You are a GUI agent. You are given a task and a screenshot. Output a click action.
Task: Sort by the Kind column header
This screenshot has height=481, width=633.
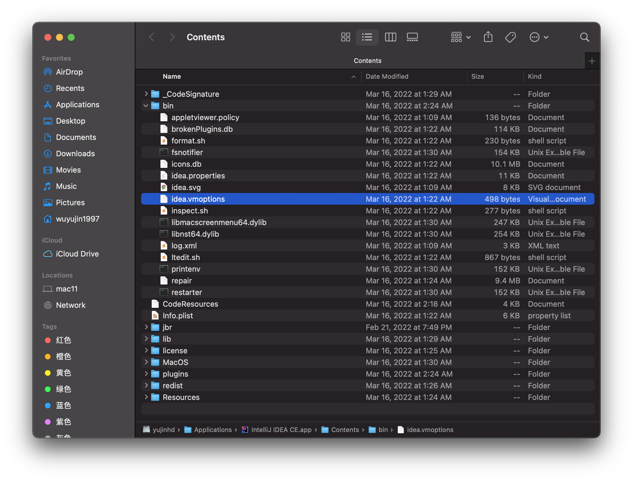[x=534, y=76]
